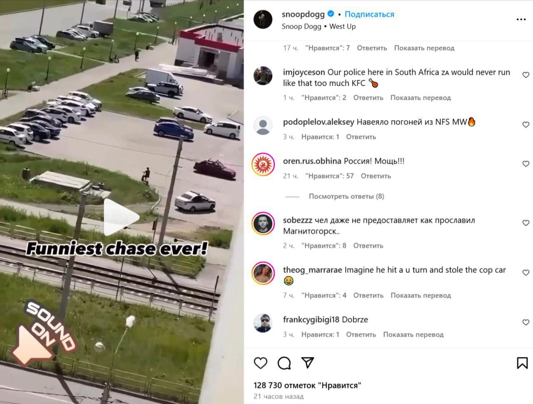Reply to sobezzz's comment with Ответить

click(368, 246)
